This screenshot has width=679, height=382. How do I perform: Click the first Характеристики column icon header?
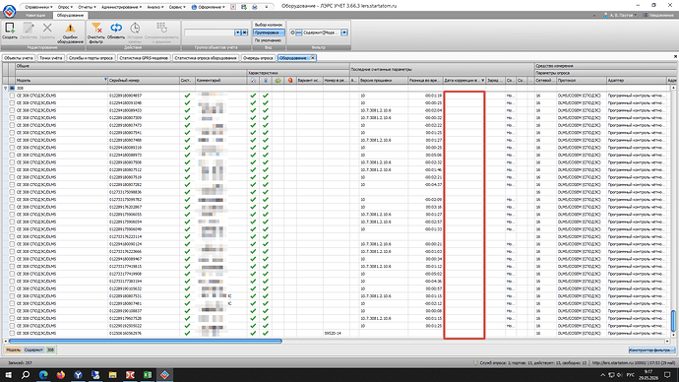[253, 81]
